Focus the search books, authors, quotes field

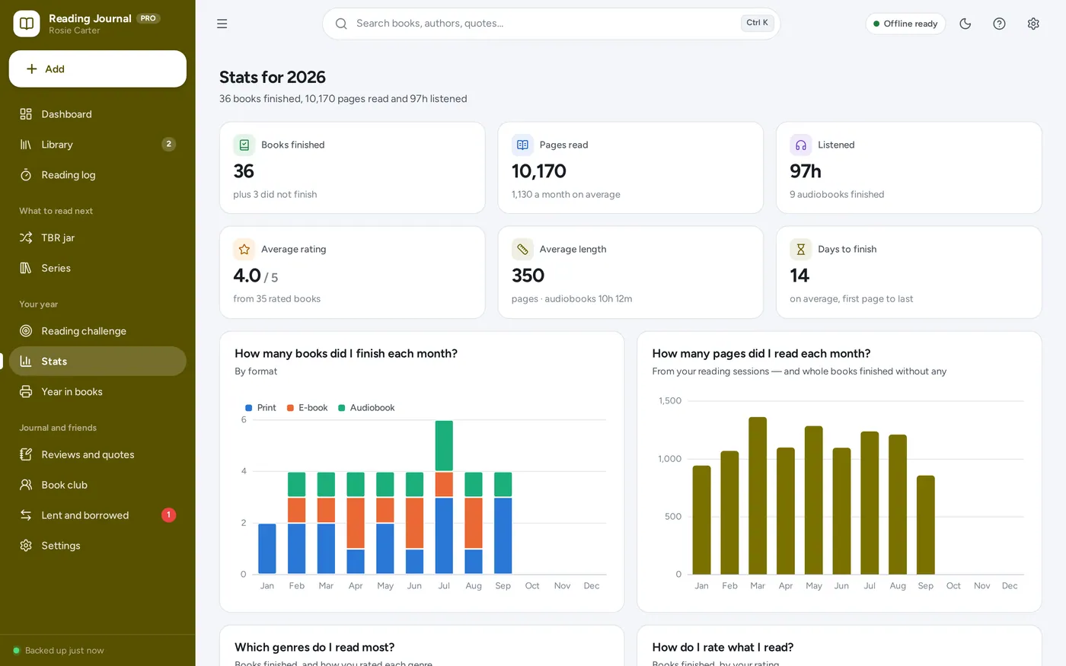(551, 24)
